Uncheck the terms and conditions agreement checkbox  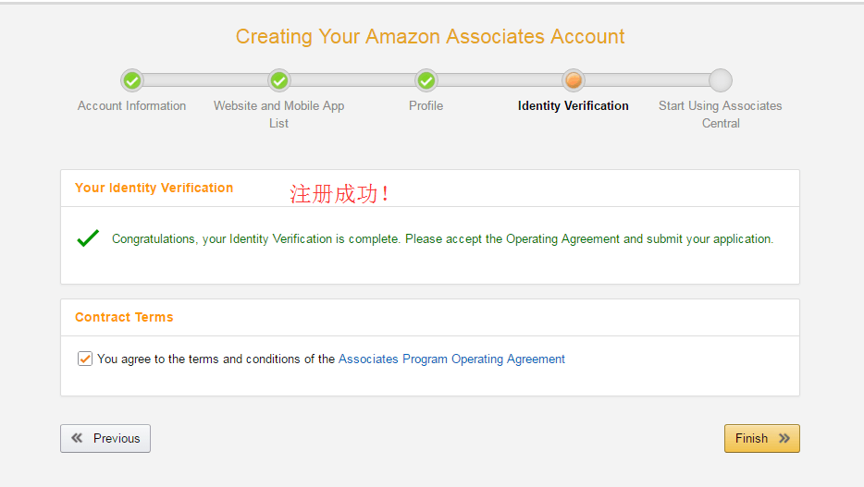click(x=85, y=359)
